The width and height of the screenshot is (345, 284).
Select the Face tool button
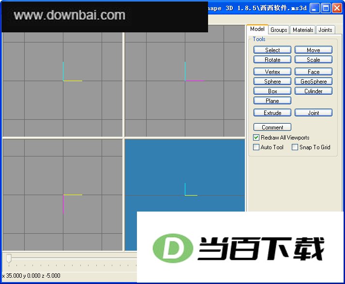pyautogui.click(x=314, y=71)
